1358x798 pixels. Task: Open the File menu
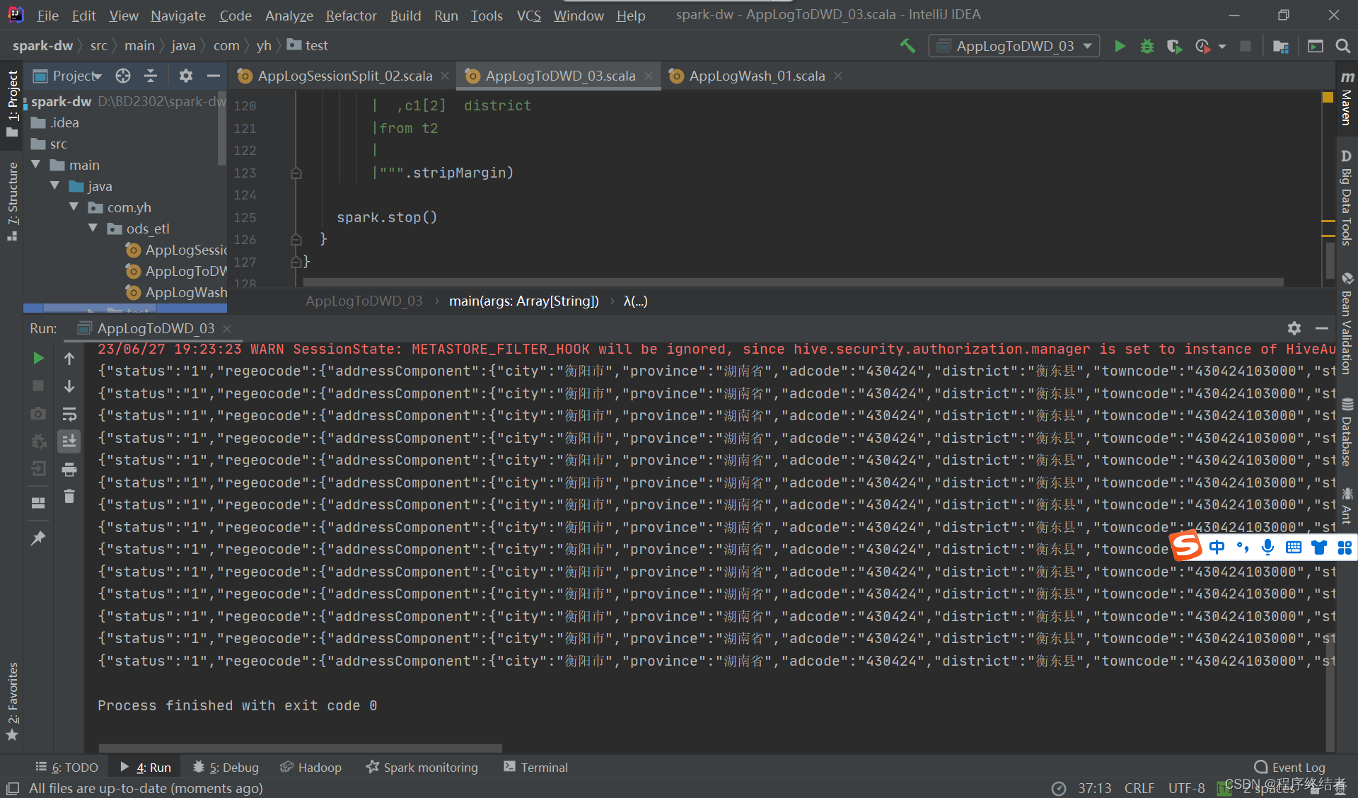pos(47,16)
